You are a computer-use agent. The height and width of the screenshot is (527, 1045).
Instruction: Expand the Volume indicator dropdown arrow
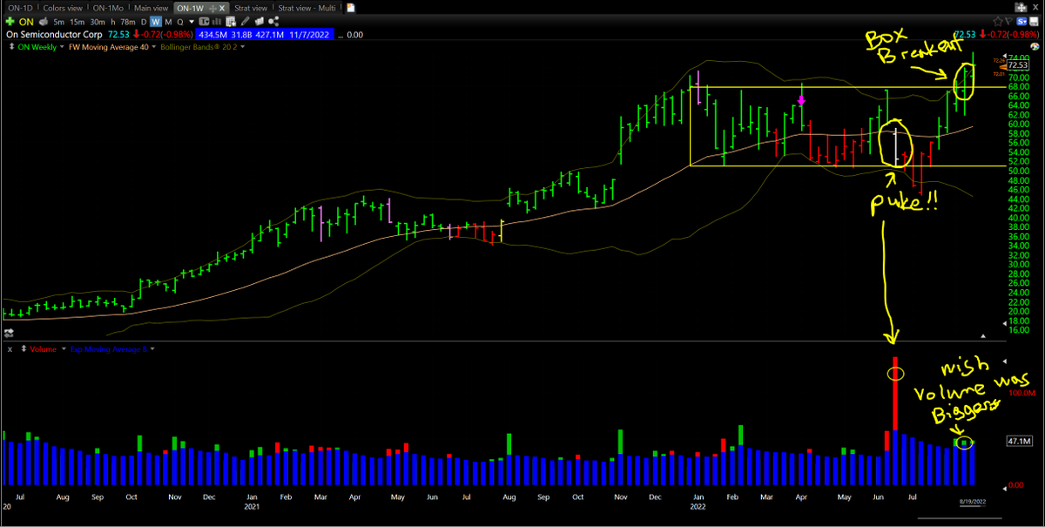click(64, 348)
